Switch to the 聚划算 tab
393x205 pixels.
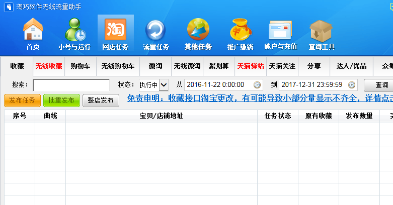[219, 66]
